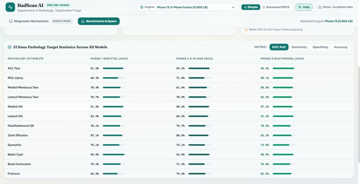Screen dimensions: 360x184
Task: Click the engine chip icon beside Engine label
Action: pos(142,7)
